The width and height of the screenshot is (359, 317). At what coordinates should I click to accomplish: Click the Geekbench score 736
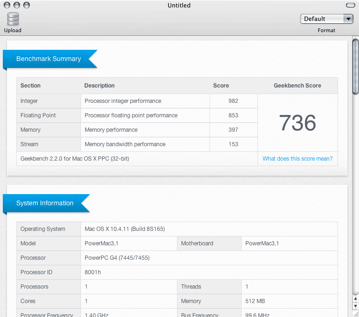point(298,123)
